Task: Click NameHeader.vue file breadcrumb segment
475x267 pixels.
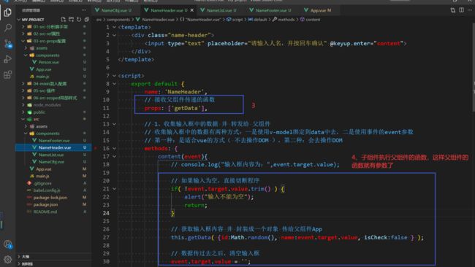Action: click(x=155, y=20)
